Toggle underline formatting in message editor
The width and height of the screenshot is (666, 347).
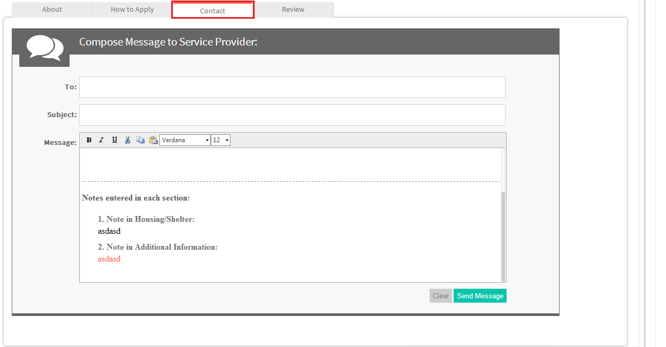114,140
